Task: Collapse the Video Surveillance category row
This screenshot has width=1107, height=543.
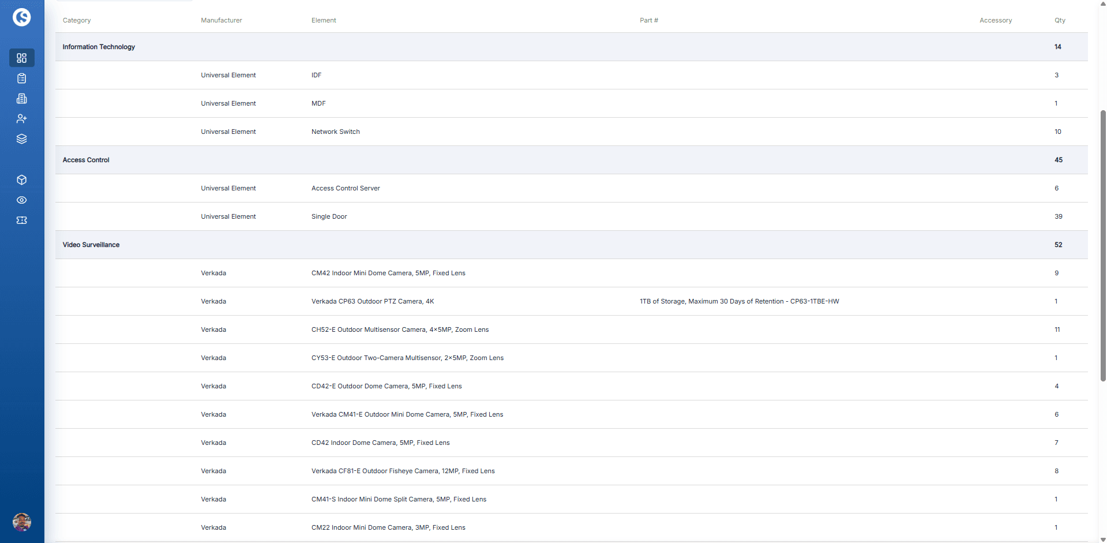Action: (x=91, y=245)
